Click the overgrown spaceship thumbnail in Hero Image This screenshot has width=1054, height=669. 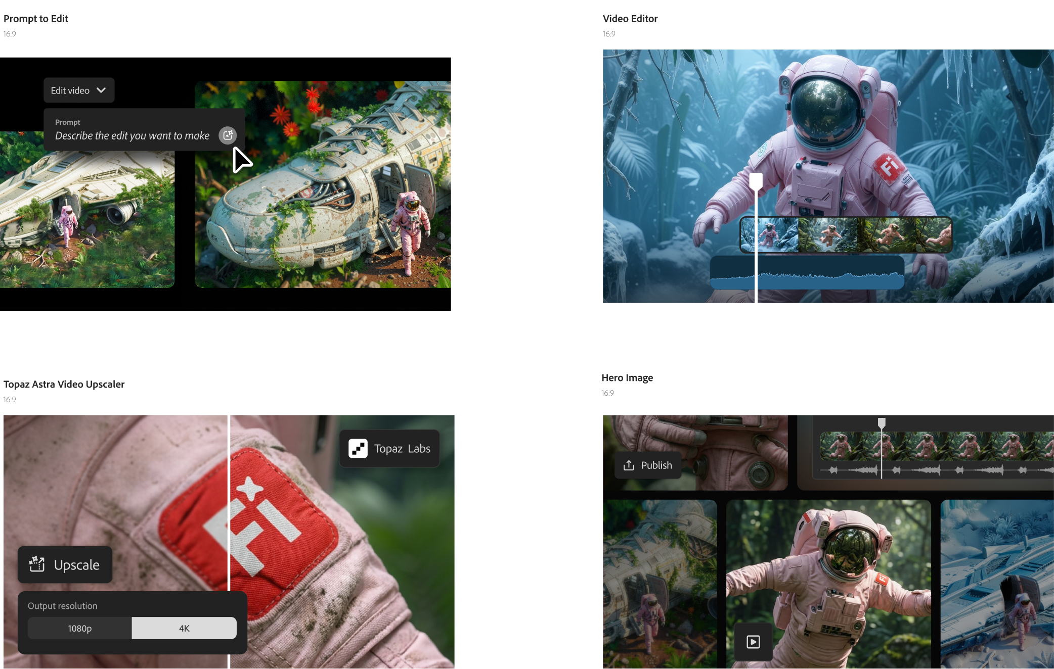(x=660, y=584)
